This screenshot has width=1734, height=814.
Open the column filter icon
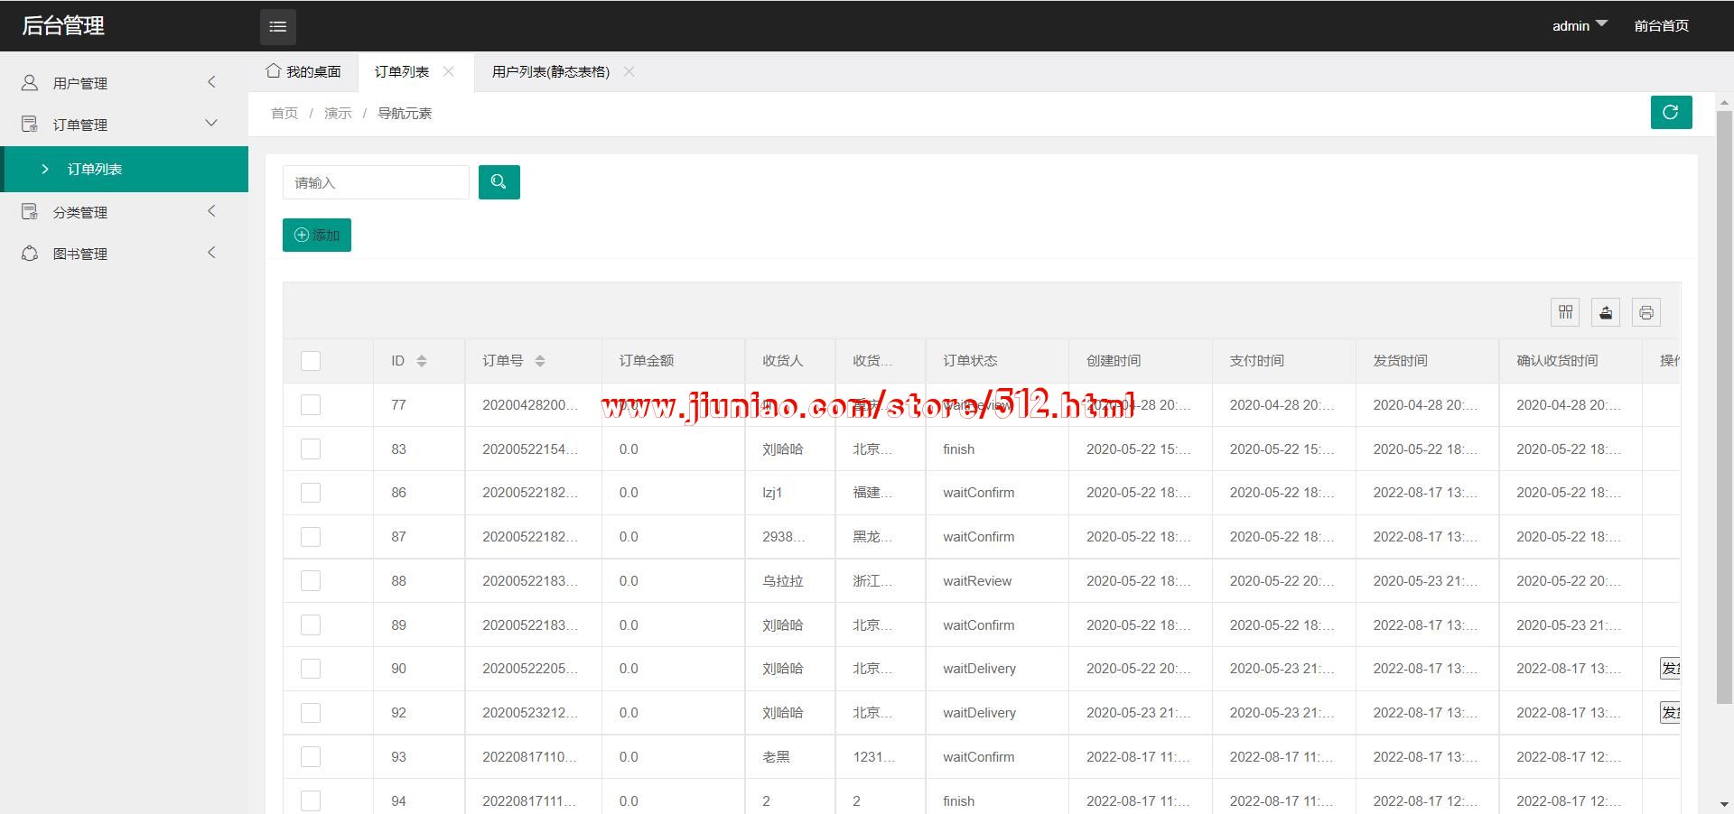coord(1565,312)
